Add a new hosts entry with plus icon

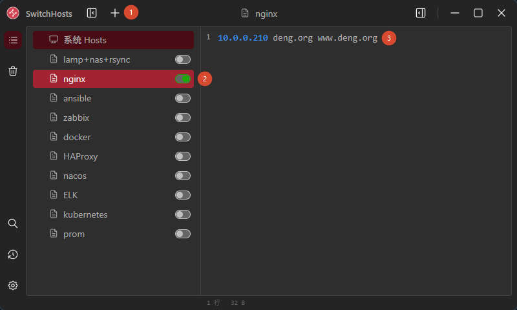tap(115, 13)
